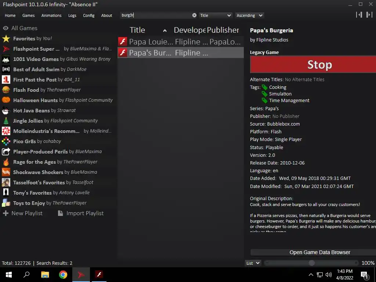Click the Halloween Haunts pumpkin icon

[x=6, y=100]
